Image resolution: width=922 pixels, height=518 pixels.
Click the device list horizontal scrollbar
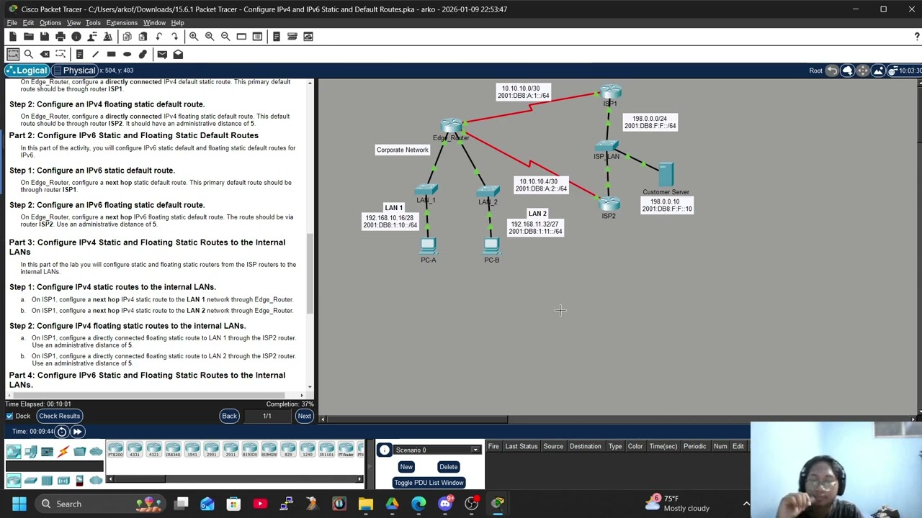tap(139, 478)
